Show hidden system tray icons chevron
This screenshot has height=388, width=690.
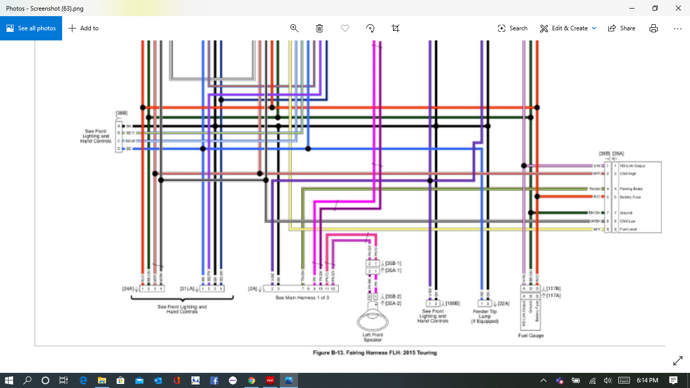[x=544, y=380]
